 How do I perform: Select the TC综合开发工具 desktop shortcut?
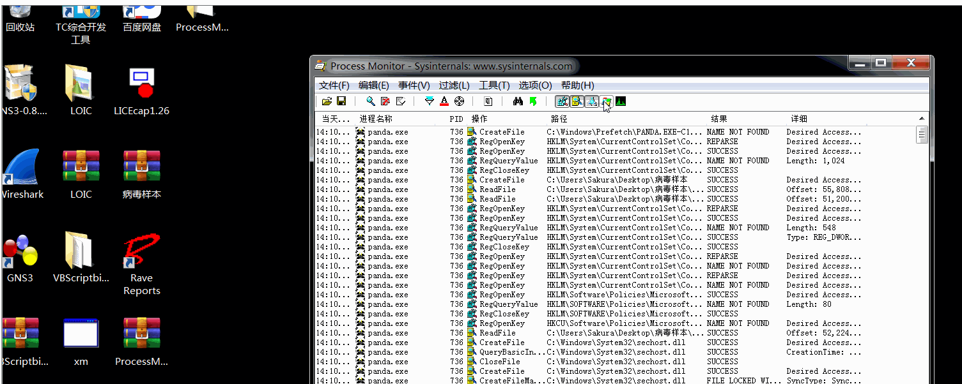point(81,24)
